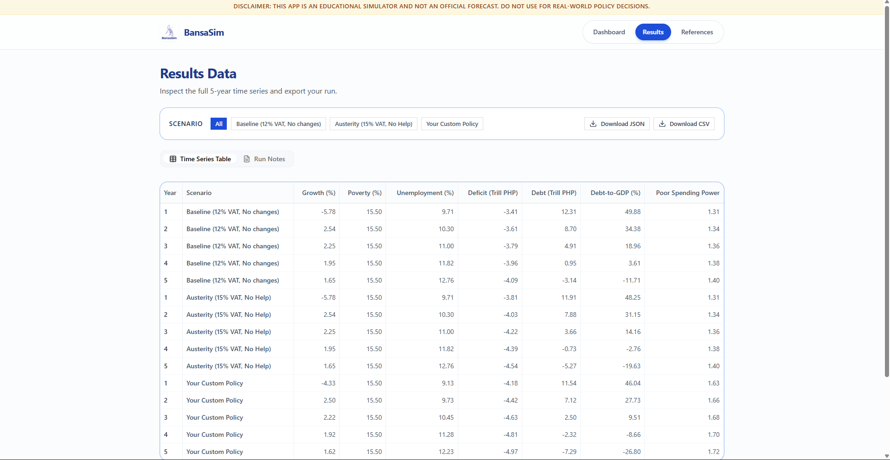Download the results as CSV
The width and height of the screenshot is (890, 460).
[684, 124]
